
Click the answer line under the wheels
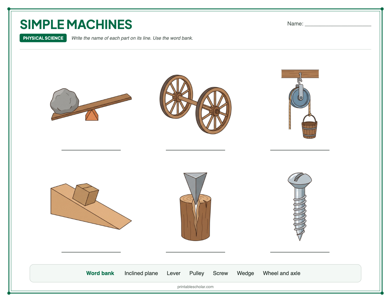pyautogui.click(x=195, y=150)
